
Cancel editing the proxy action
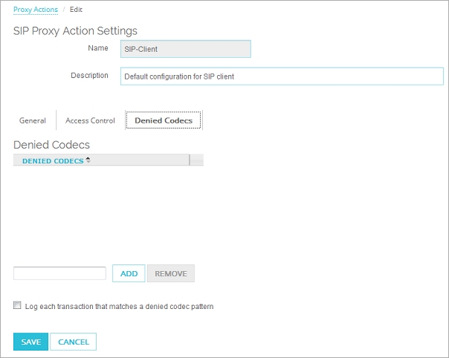click(73, 342)
